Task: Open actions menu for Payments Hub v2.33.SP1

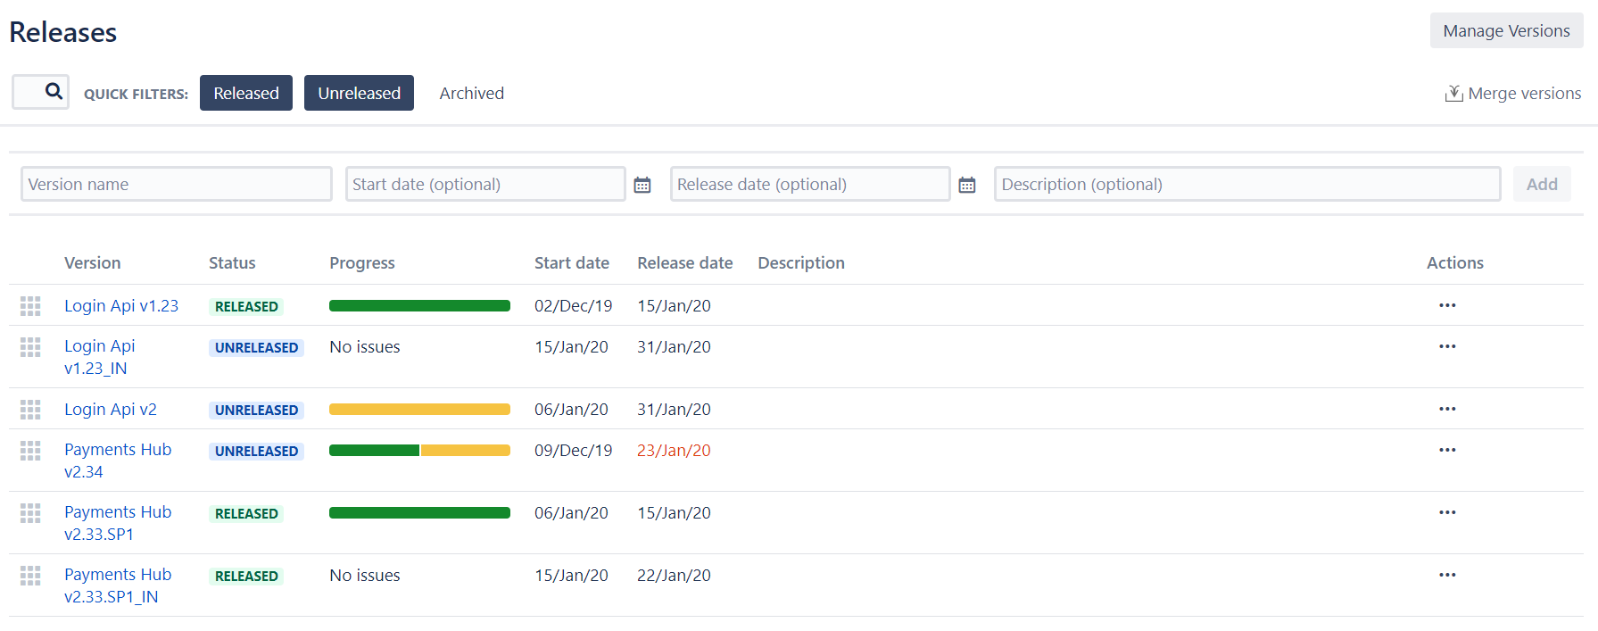Action: [1447, 512]
